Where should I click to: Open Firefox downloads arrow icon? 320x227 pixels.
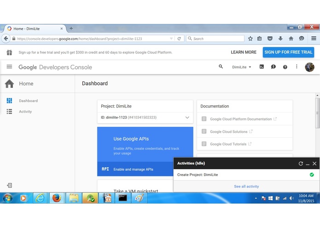coord(280,39)
